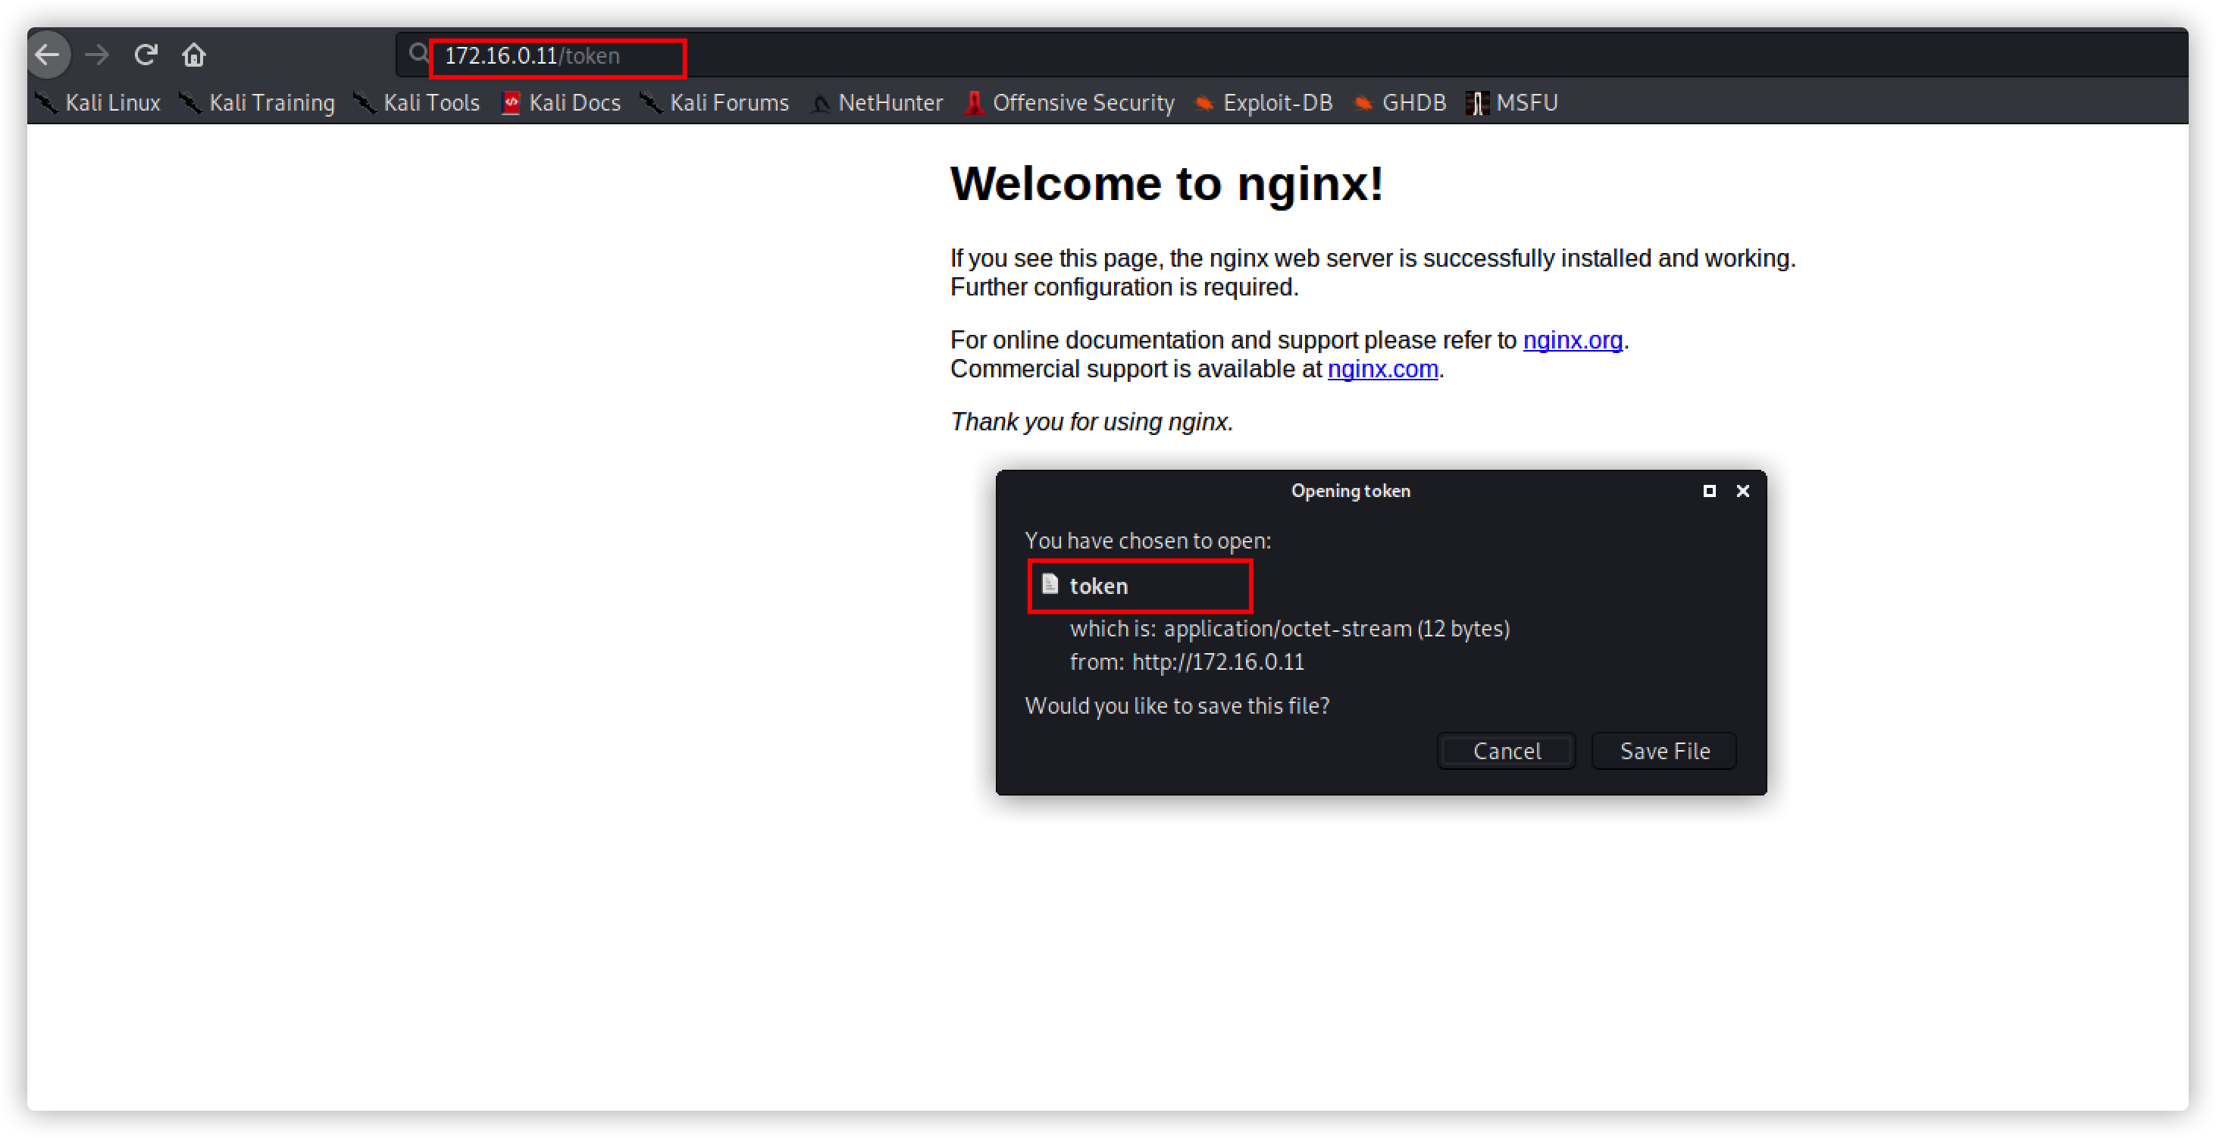The height and width of the screenshot is (1138, 2216).
Task: Click the 'Thank you for using nginx.' text
Action: [x=1091, y=421]
